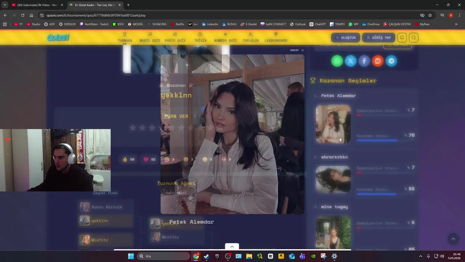Viewport: 465px width, 262px height.
Task: Show hidden system tray icons
Action: 421,256
